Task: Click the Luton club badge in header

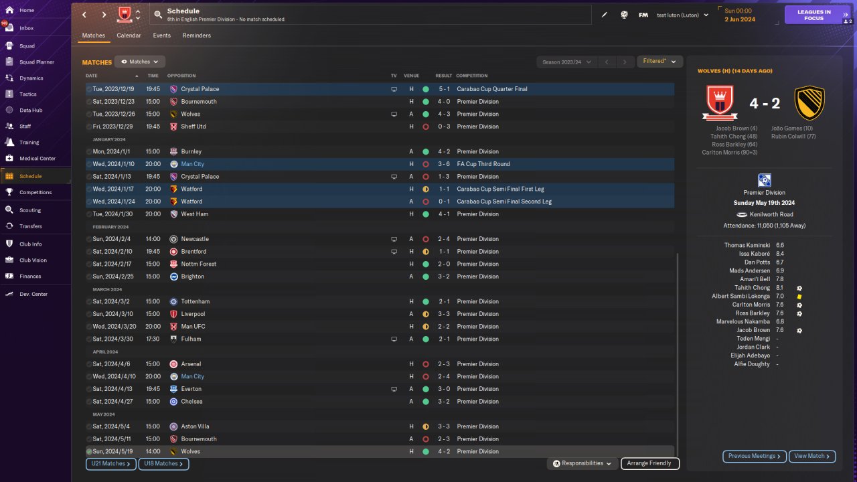Action: coord(125,15)
